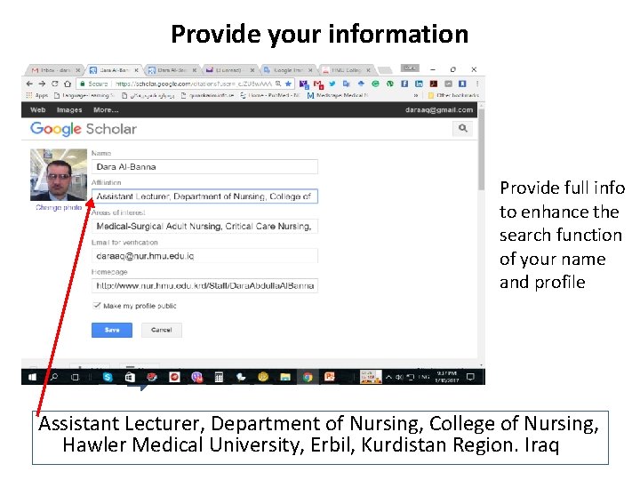Click the browser back arrow

click(x=29, y=84)
